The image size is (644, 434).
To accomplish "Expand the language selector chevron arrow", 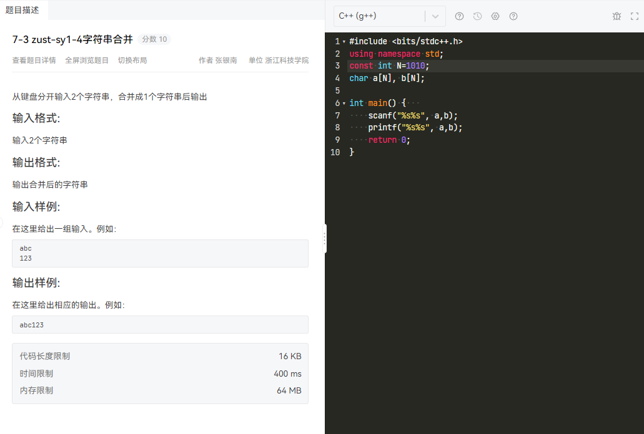I will 435,16.
